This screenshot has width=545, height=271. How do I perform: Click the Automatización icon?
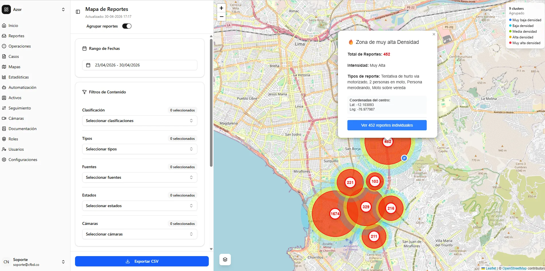[4, 87]
